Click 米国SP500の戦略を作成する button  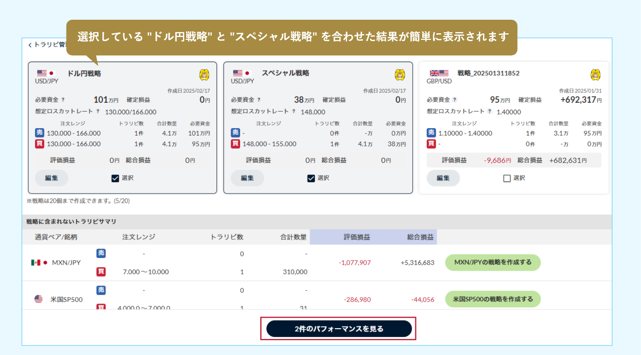click(x=493, y=299)
